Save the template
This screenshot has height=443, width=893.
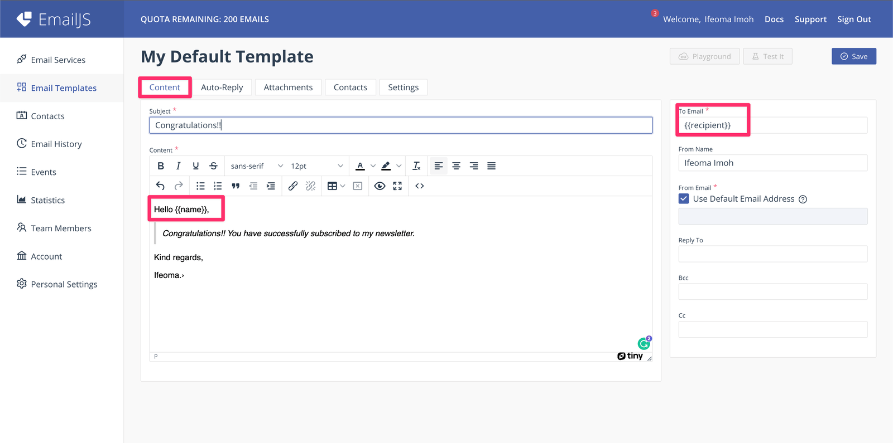coord(854,56)
